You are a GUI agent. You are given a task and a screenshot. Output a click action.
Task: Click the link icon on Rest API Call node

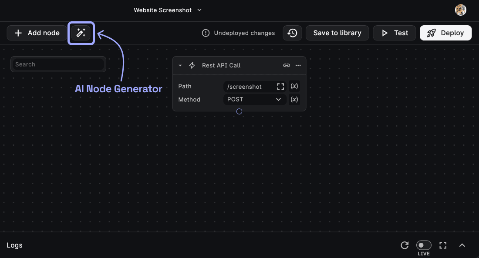[287, 65]
